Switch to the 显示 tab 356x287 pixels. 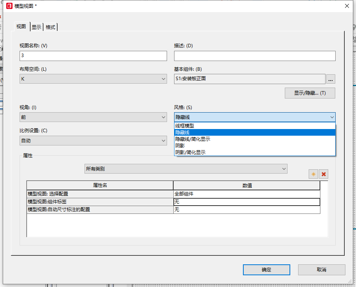(36, 27)
